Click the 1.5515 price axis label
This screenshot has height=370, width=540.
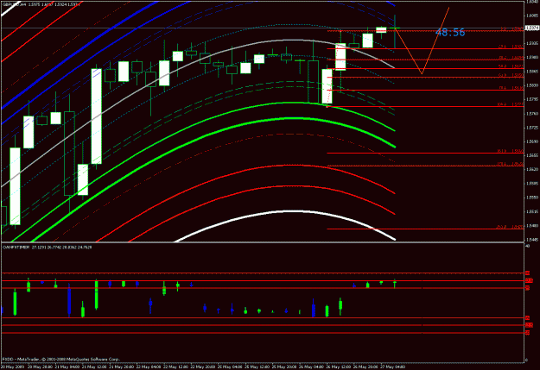532,211
